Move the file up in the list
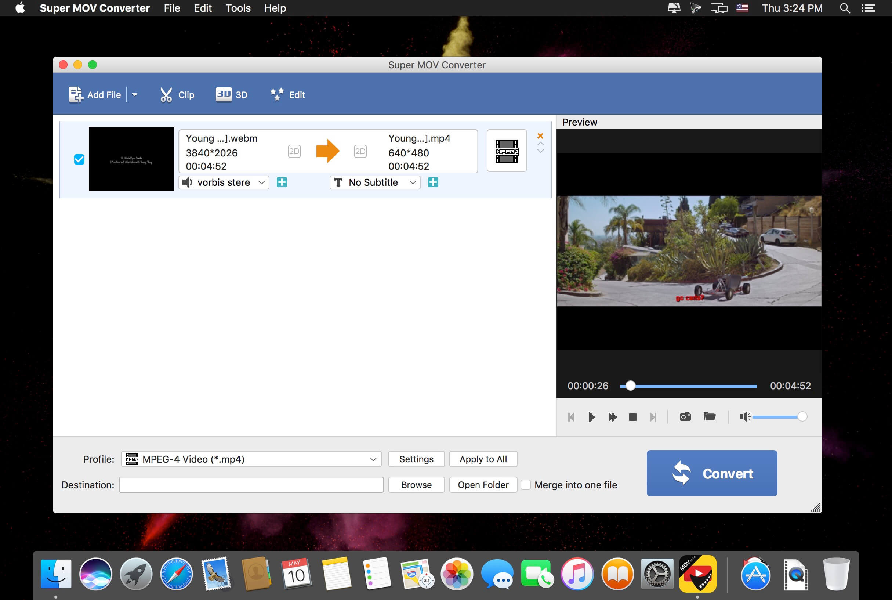Image resolution: width=892 pixels, height=600 pixels. click(540, 144)
